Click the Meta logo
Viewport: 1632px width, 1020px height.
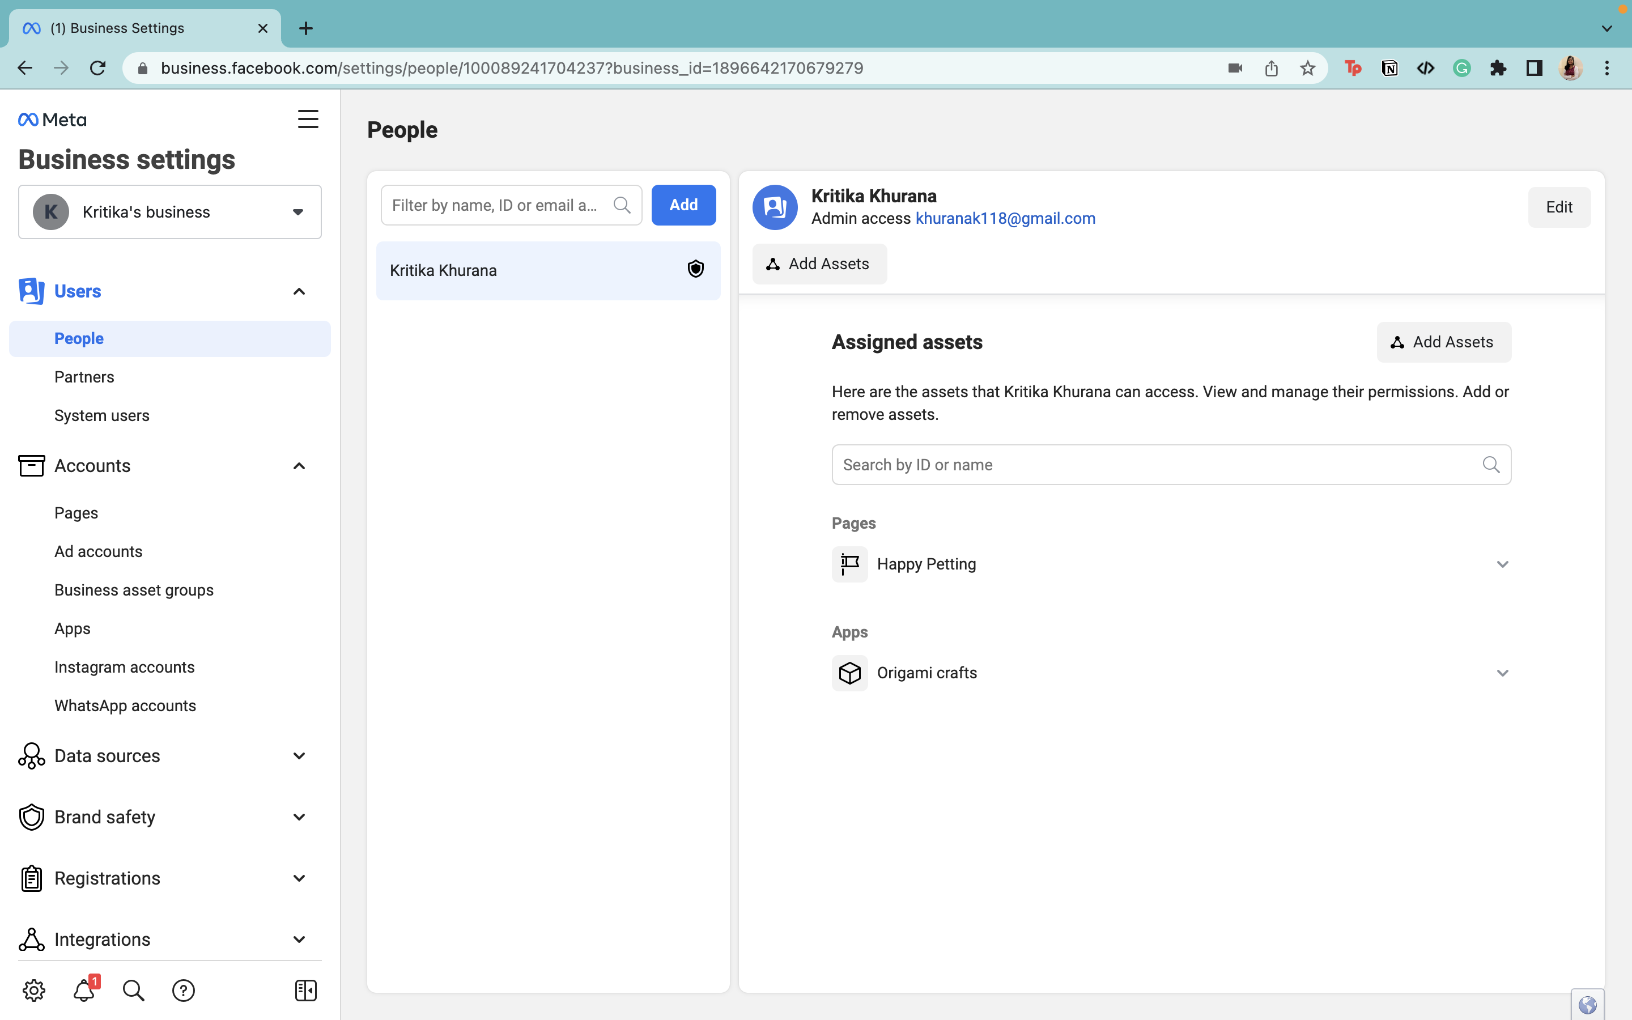pyautogui.click(x=53, y=120)
